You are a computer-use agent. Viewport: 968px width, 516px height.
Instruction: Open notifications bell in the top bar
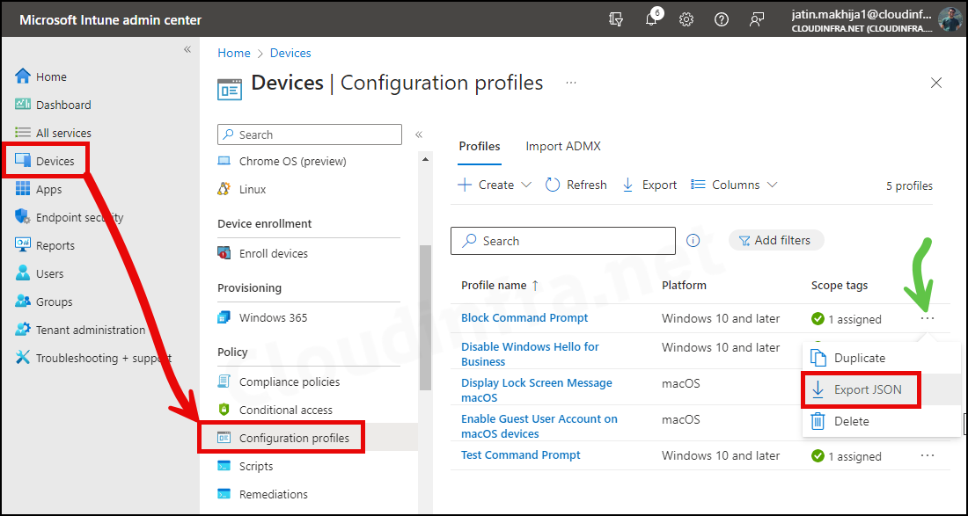(652, 19)
